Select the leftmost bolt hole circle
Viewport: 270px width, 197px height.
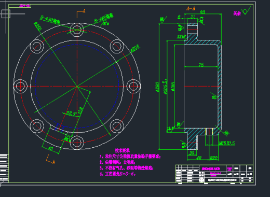(20, 86)
